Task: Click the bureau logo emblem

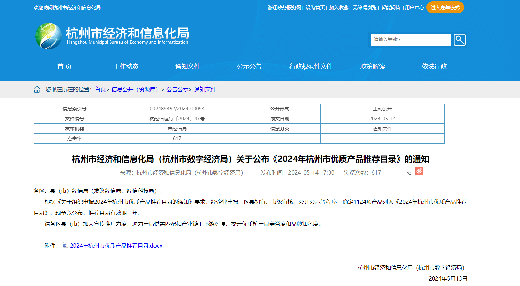Action: (48, 36)
